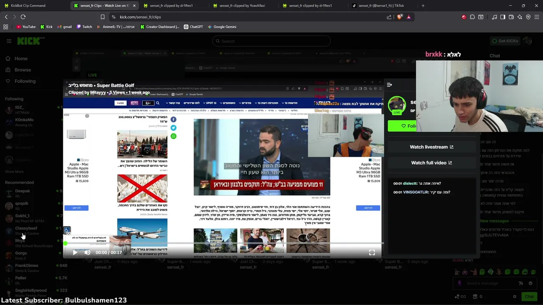
Task: Switch to the sensei_fr TikTok tab
Action: 381,6
